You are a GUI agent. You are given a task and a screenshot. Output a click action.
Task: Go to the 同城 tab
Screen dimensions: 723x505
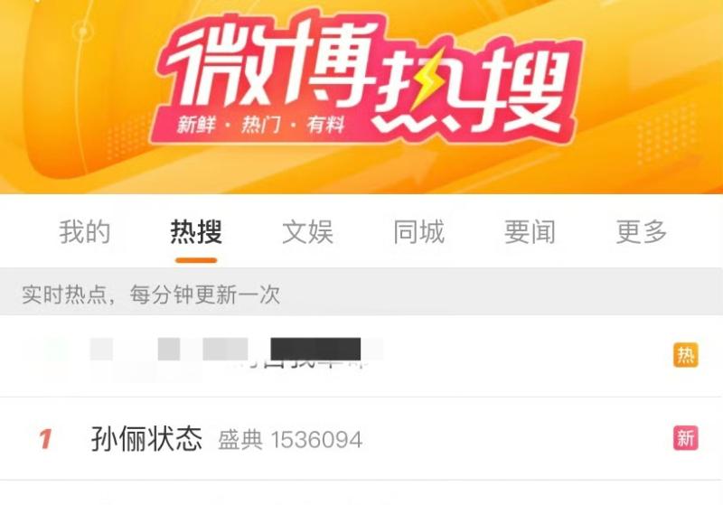click(x=418, y=232)
